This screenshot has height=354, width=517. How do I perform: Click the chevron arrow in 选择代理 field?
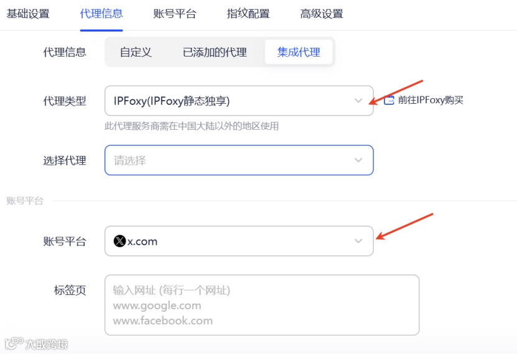pos(358,160)
